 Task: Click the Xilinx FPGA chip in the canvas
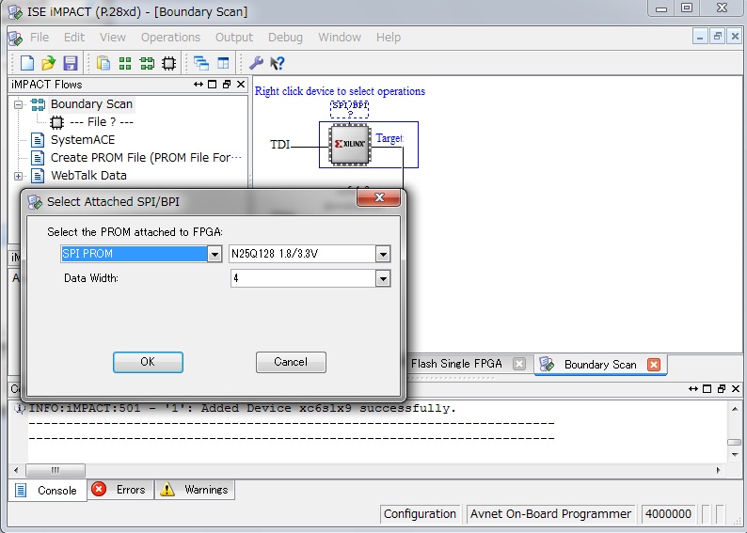(x=350, y=144)
